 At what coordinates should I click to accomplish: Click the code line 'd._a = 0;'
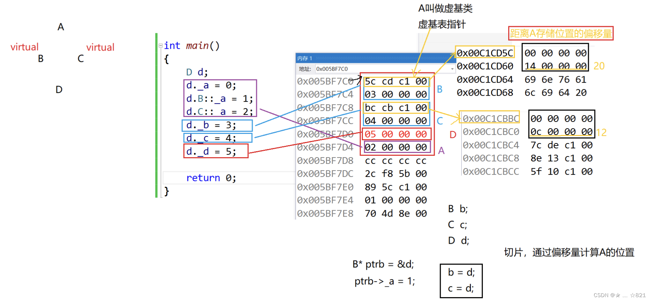(x=211, y=85)
